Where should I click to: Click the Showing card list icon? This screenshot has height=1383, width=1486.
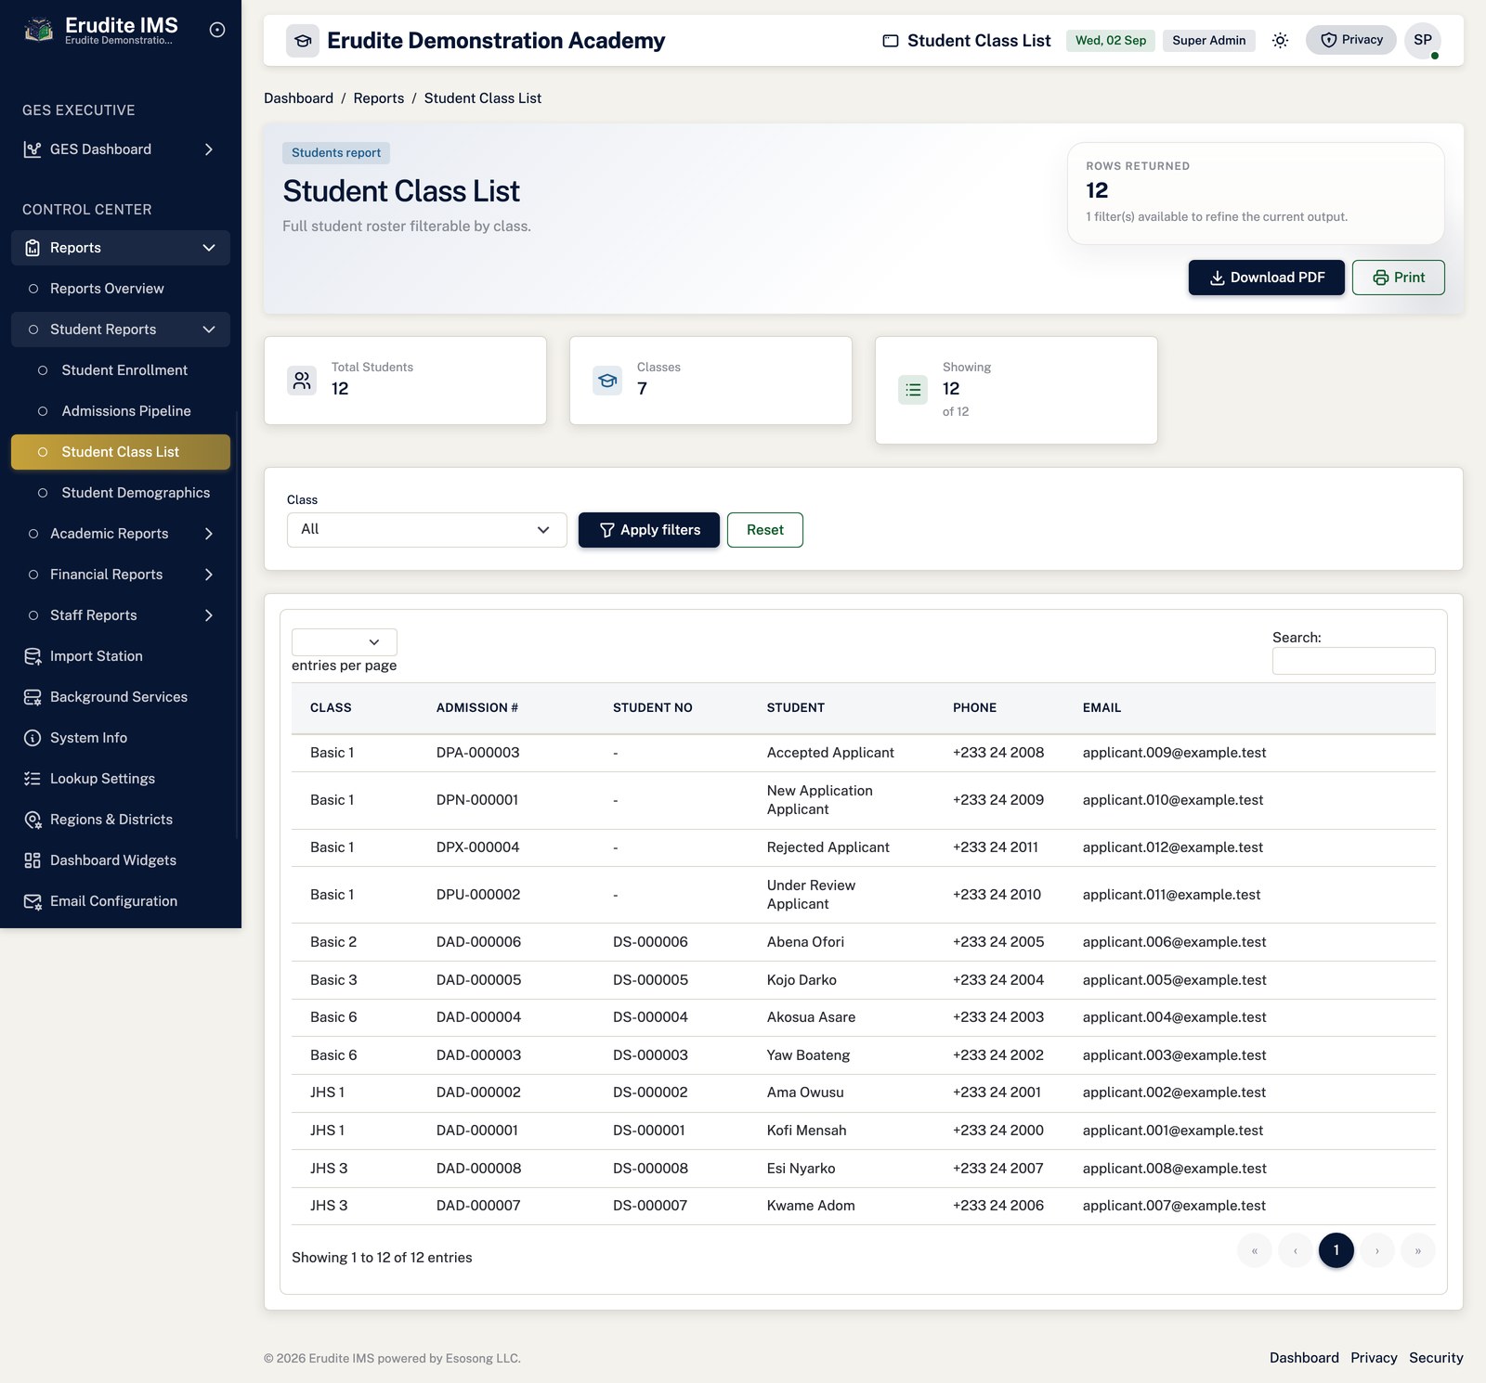tap(913, 390)
